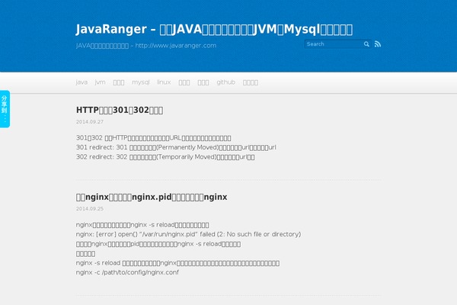Screen dimensions: 457x305
Task: Click the date 2014.09.27
Action: point(90,122)
